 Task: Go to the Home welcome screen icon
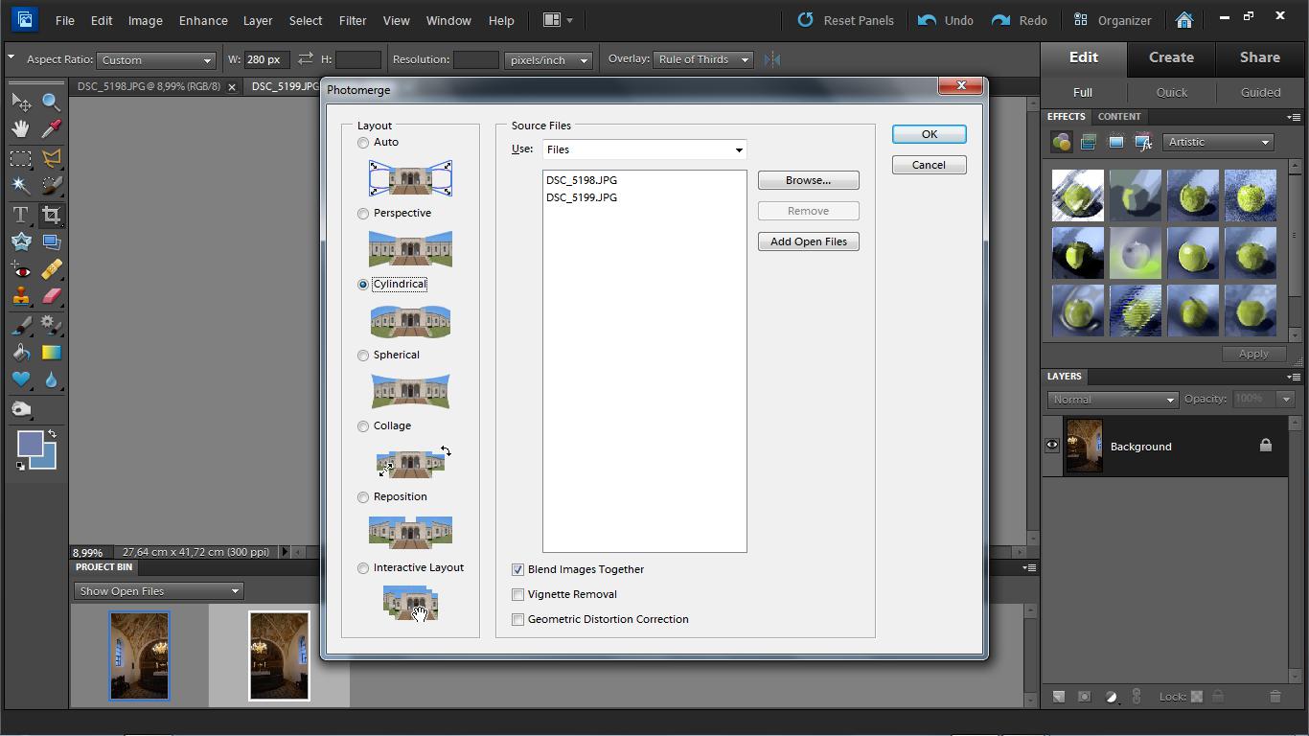coord(1184,20)
